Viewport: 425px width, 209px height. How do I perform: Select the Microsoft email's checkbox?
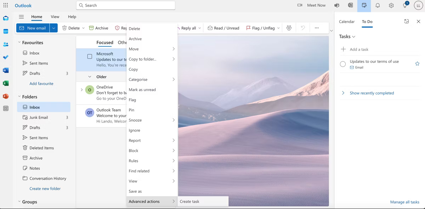click(90, 56)
